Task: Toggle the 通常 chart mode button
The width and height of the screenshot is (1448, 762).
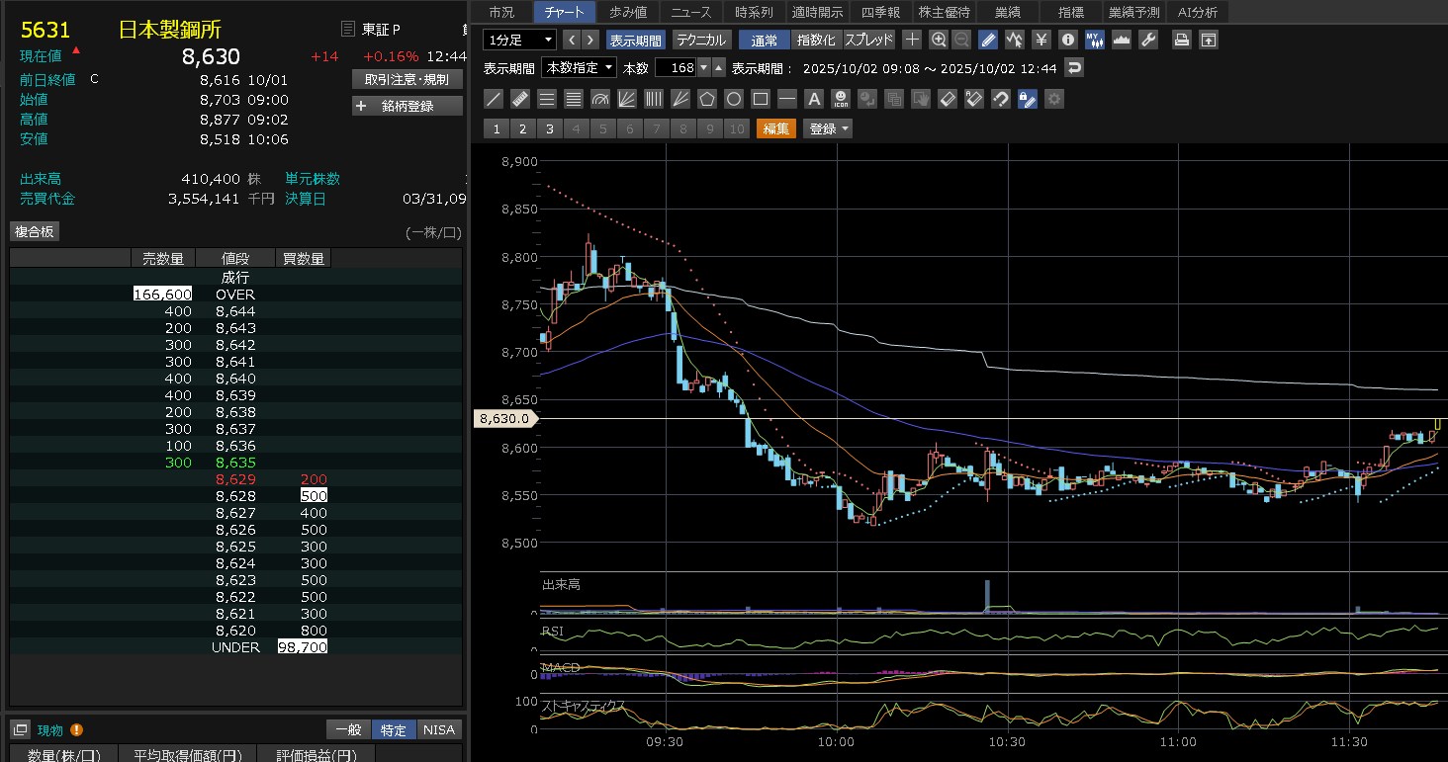Action: pos(764,40)
